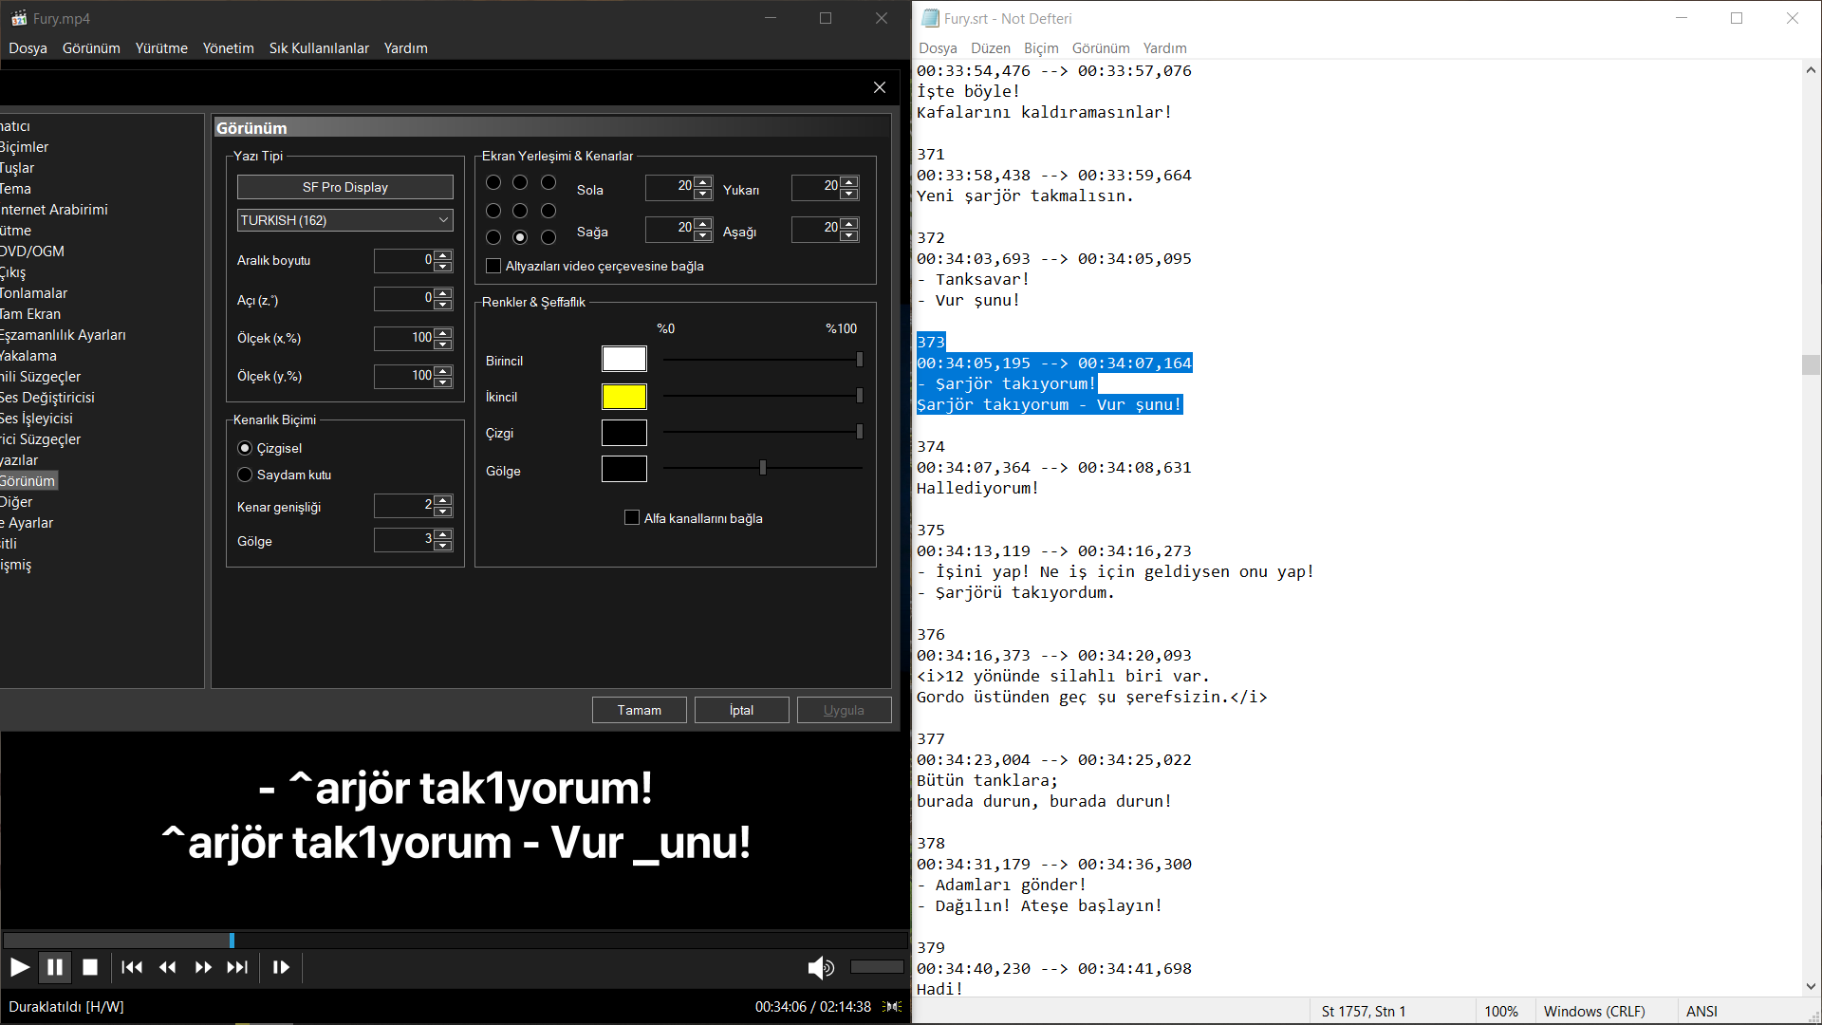Mute audio via the speaker icon

coord(820,967)
